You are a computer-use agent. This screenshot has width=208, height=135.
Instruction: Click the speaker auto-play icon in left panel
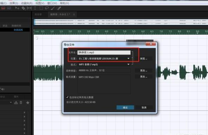tap(2, 89)
